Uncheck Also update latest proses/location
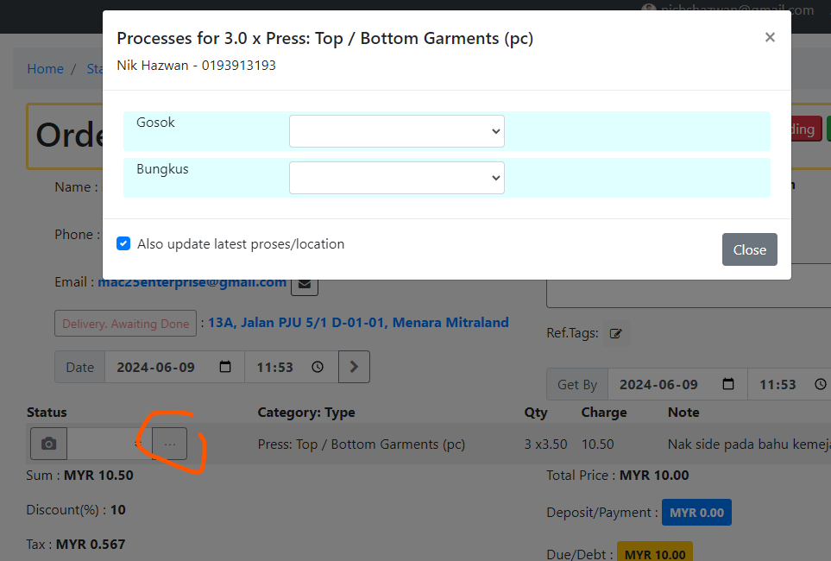The image size is (831, 561). (x=123, y=243)
